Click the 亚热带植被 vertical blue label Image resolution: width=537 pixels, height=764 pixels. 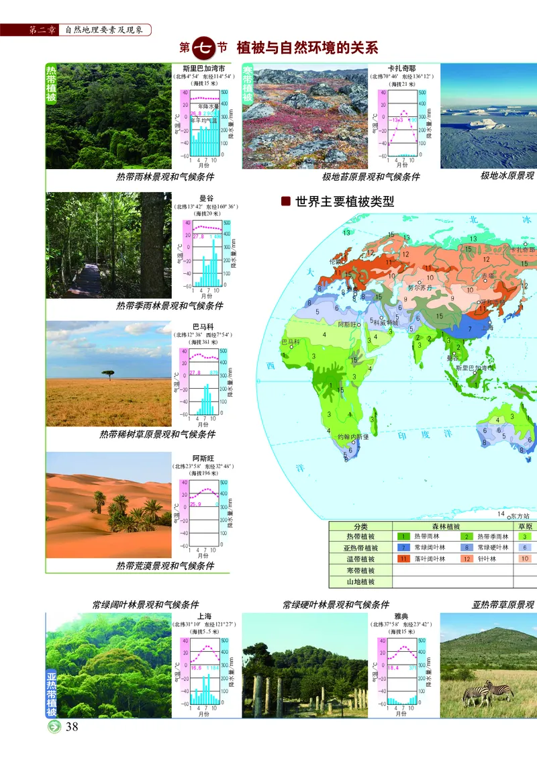pos(52,693)
